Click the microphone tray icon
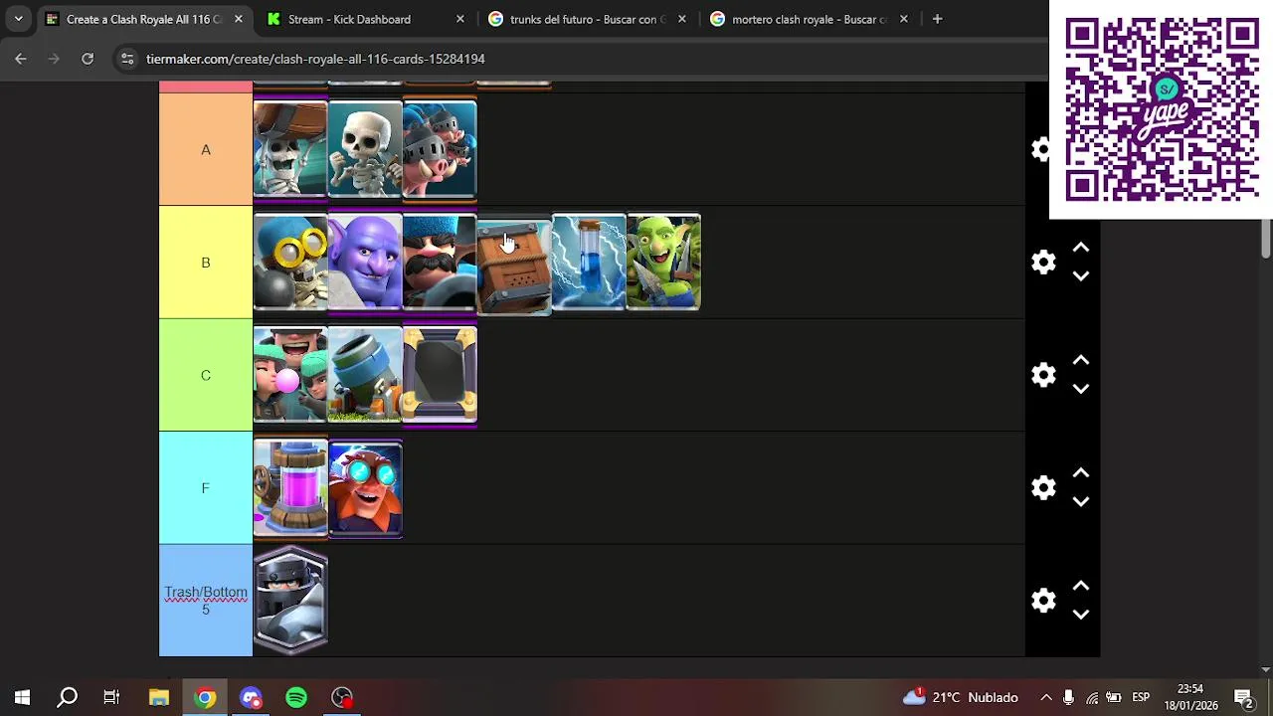Image resolution: width=1273 pixels, height=716 pixels. (1068, 697)
